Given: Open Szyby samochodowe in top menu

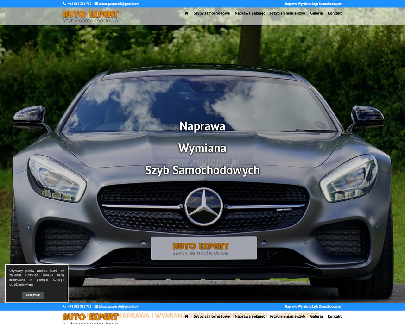Looking at the screenshot, I should pyautogui.click(x=212, y=13).
